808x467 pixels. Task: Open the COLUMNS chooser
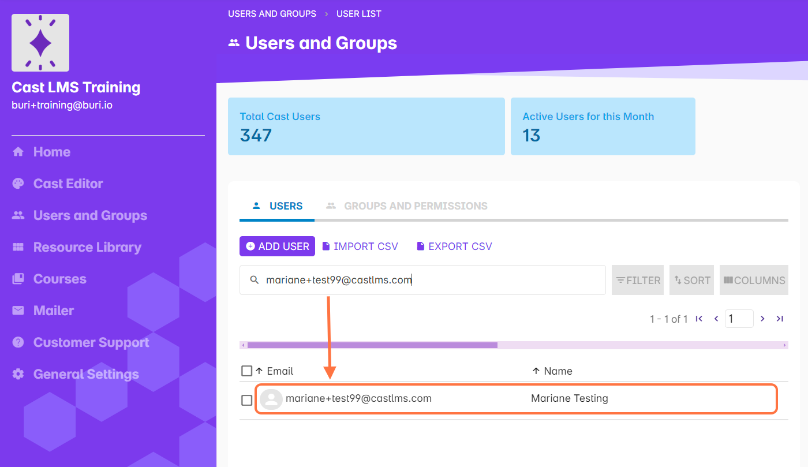click(754, 281)
